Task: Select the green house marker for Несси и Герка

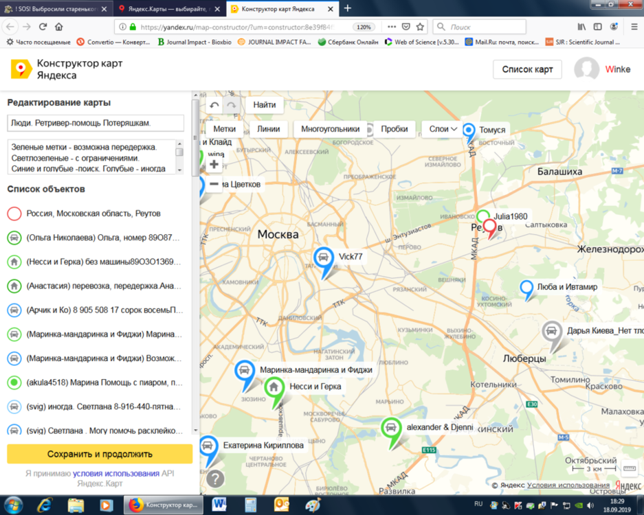Action: 274,388
